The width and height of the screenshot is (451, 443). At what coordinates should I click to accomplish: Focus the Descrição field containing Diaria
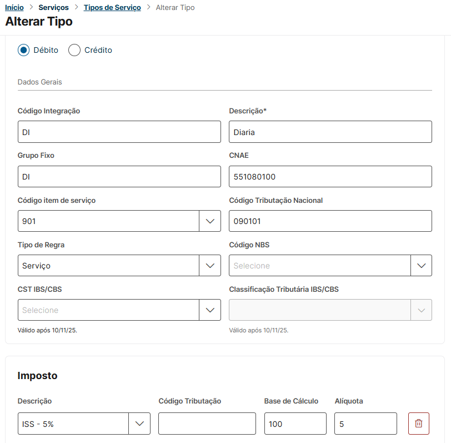tap(330, 132)
